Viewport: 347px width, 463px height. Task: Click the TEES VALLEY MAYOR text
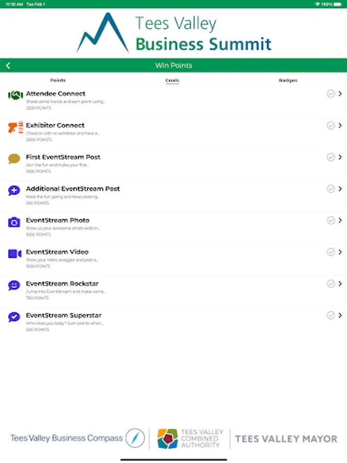(286, 439)
